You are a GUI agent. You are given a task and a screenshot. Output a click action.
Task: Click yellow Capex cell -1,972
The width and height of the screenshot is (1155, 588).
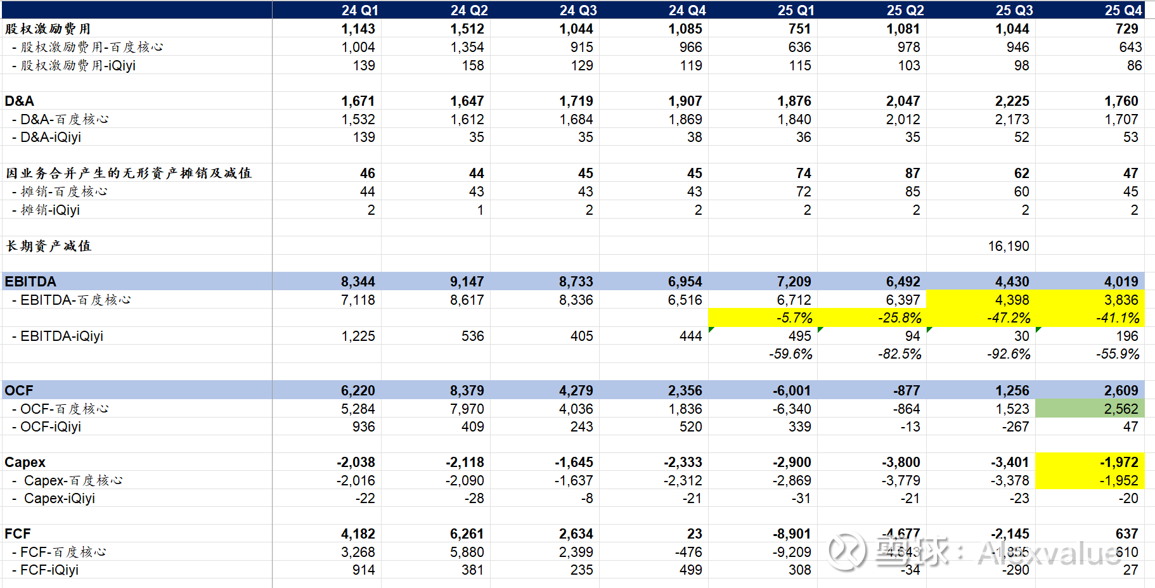1119,462
